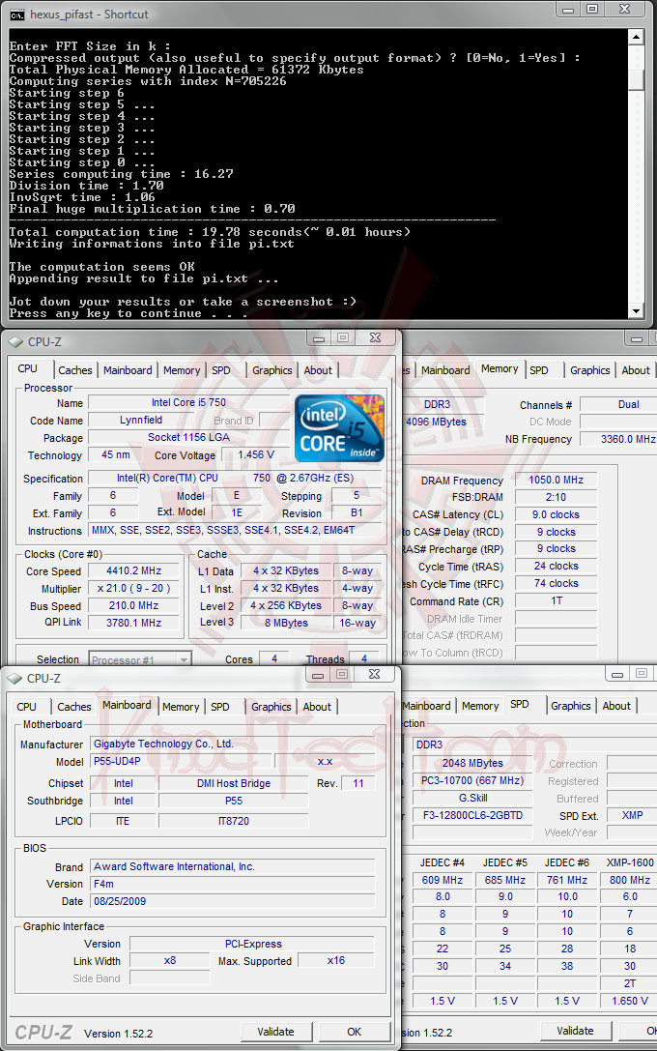Click the NB Frequency 3360.0 MHz value

619,439
